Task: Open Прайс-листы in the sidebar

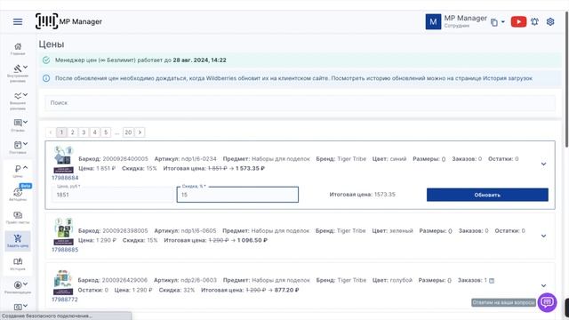Action: (x=18, y=218)
